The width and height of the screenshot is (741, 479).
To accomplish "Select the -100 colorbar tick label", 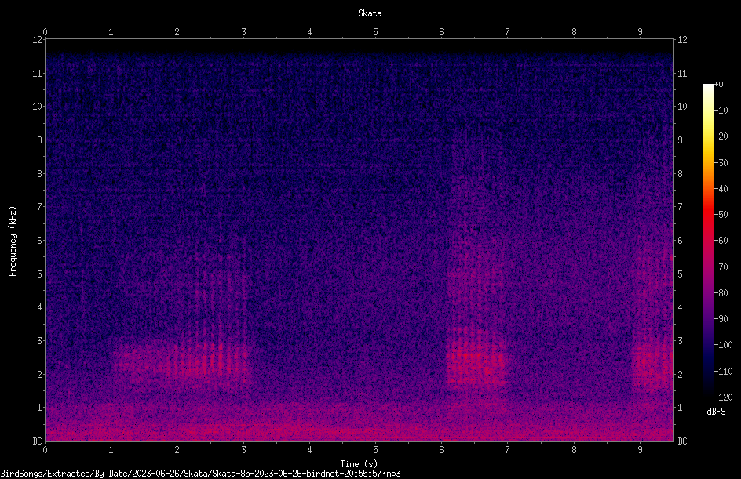I will tap(723, 345).
